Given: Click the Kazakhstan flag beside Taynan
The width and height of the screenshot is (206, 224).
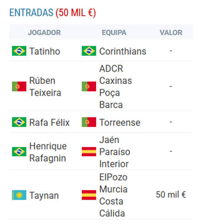Looking at the screenshot, I should tap(19, 195).
